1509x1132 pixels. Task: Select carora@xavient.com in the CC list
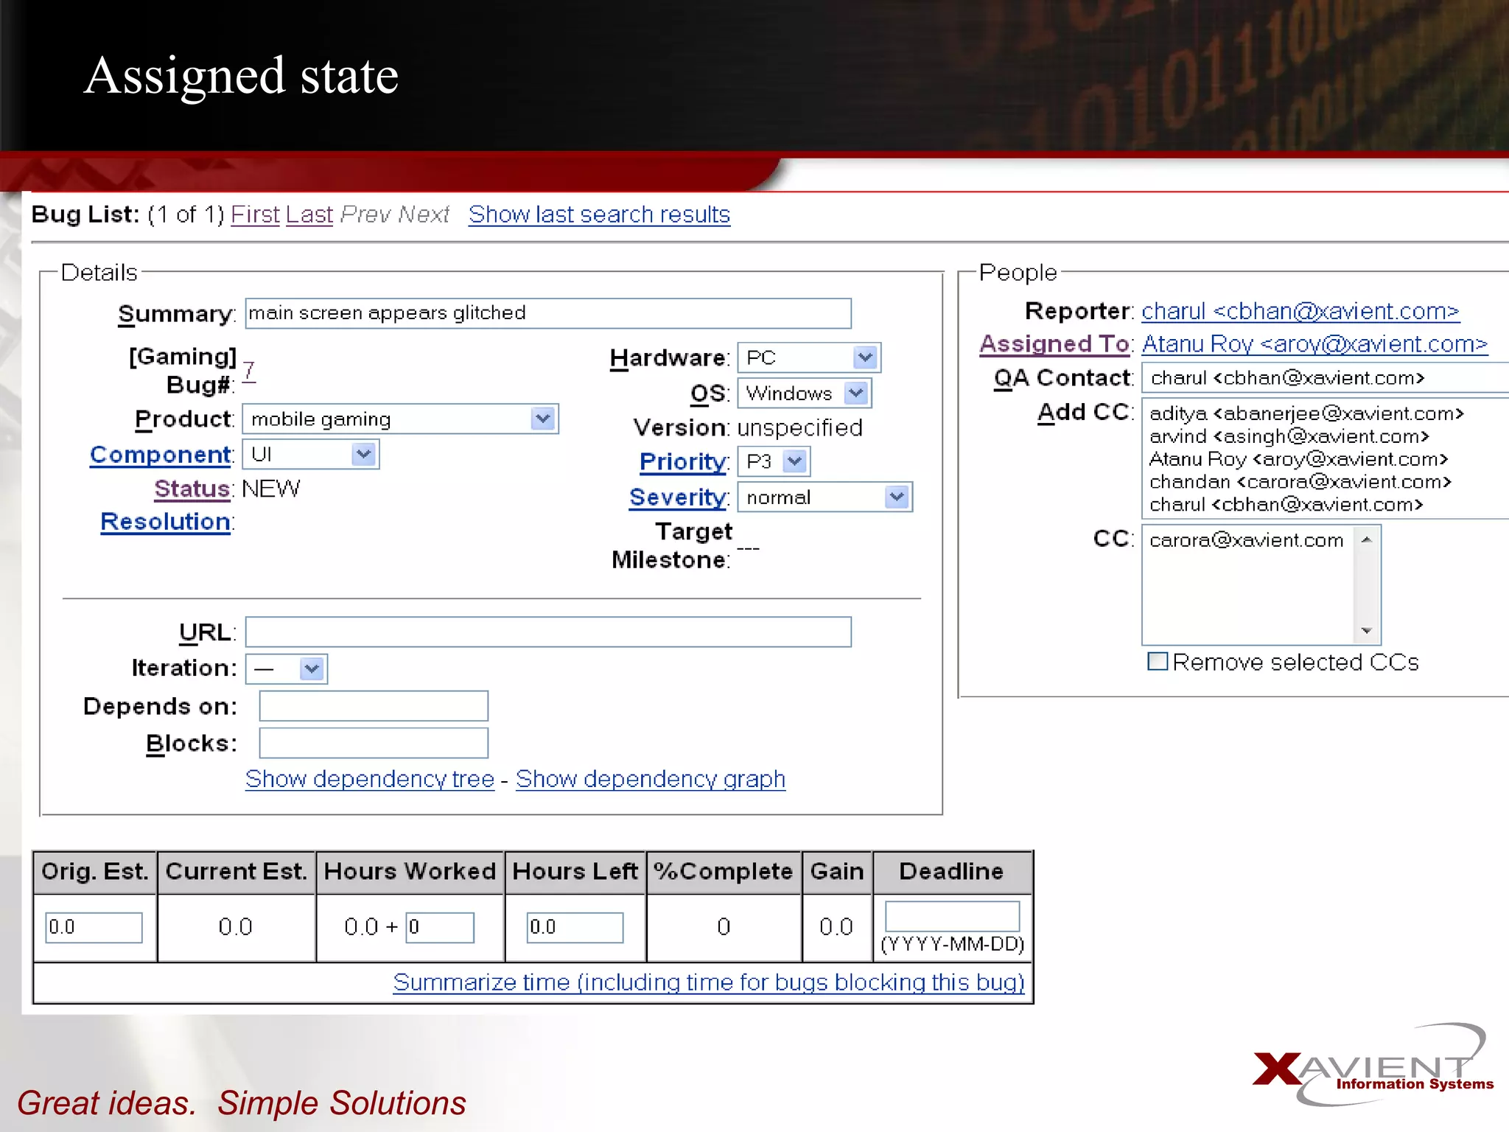[x=1247, y=540]
